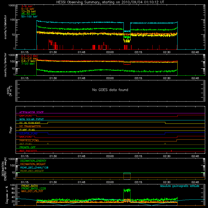
Task: Click the vertical 'Flags' axis label
Action: [10, 130]
